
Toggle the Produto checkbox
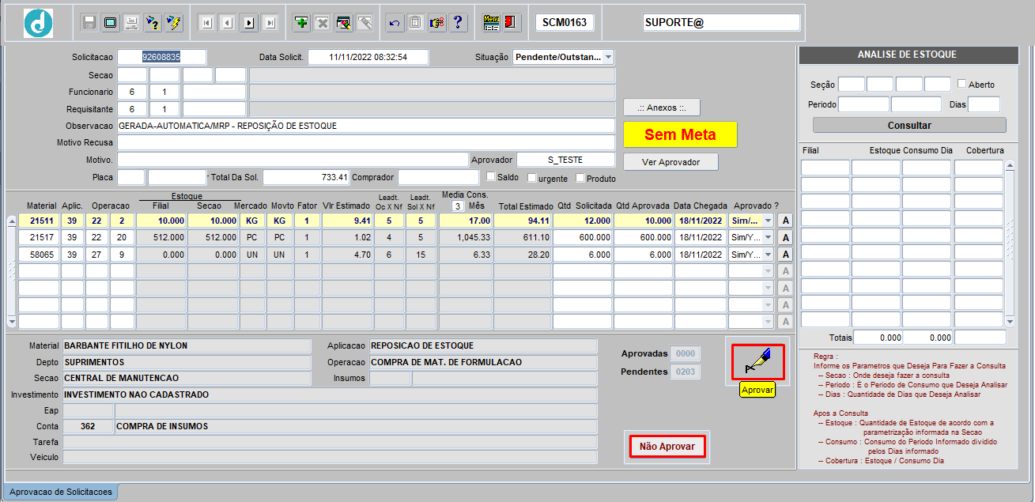(580, 178)
